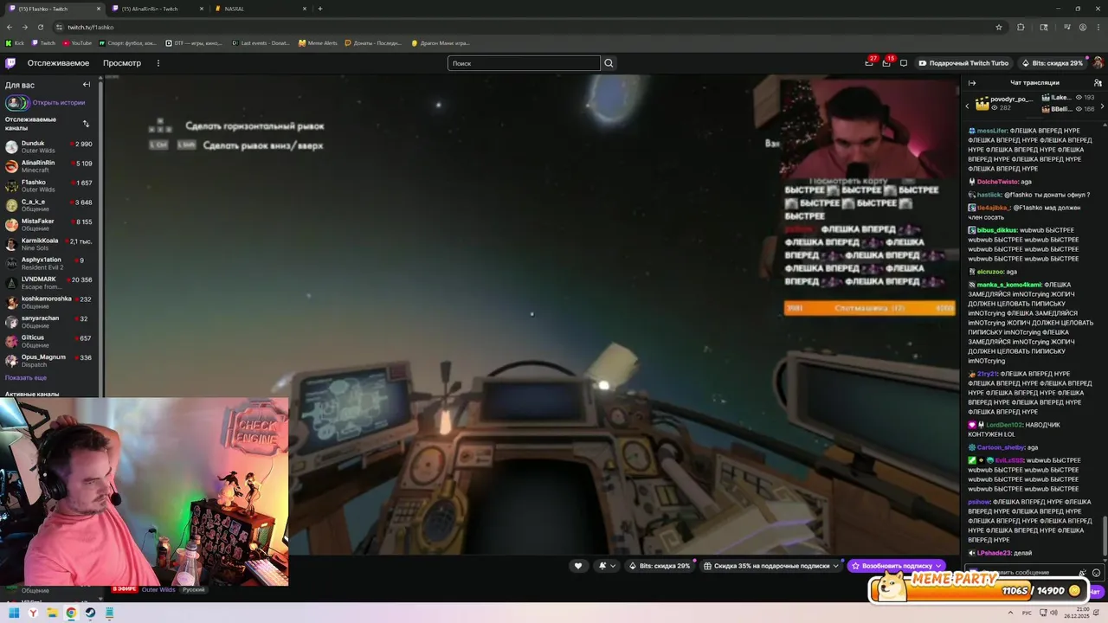Open Windows Start menu

coord(14,613)
